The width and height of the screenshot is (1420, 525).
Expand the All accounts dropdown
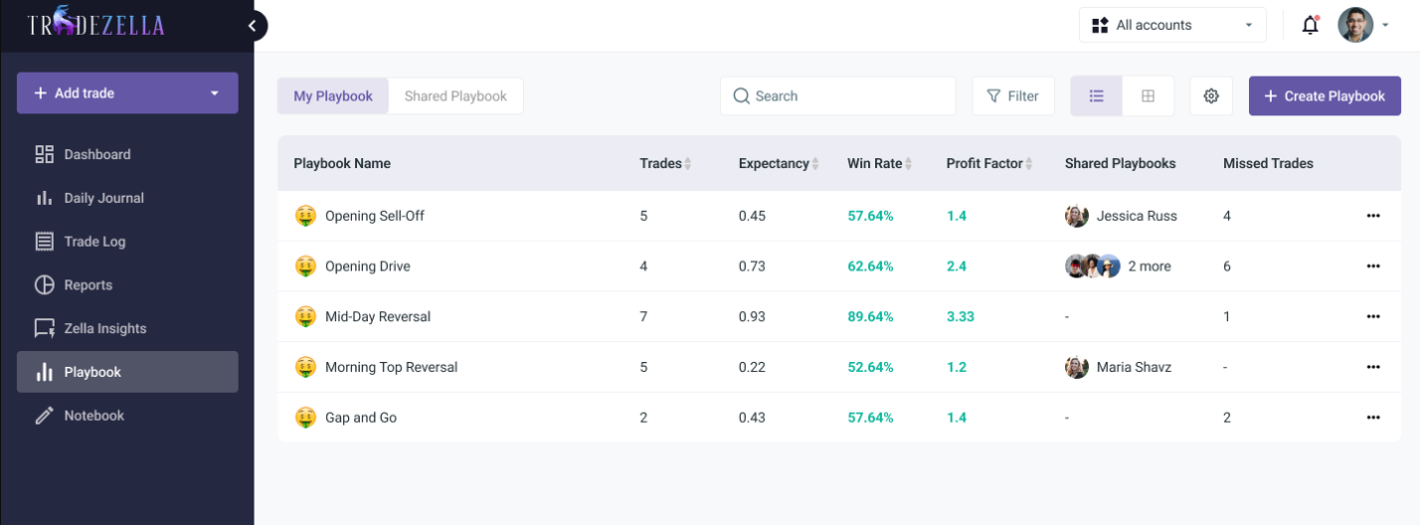tap(1172, 26)
